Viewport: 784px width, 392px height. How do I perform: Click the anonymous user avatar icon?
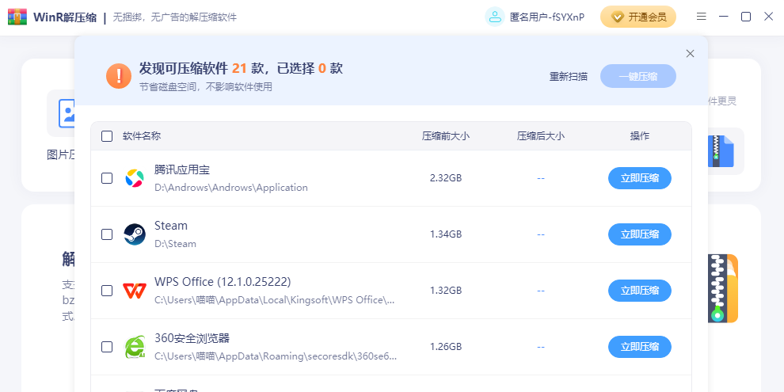tap(495, 17)
